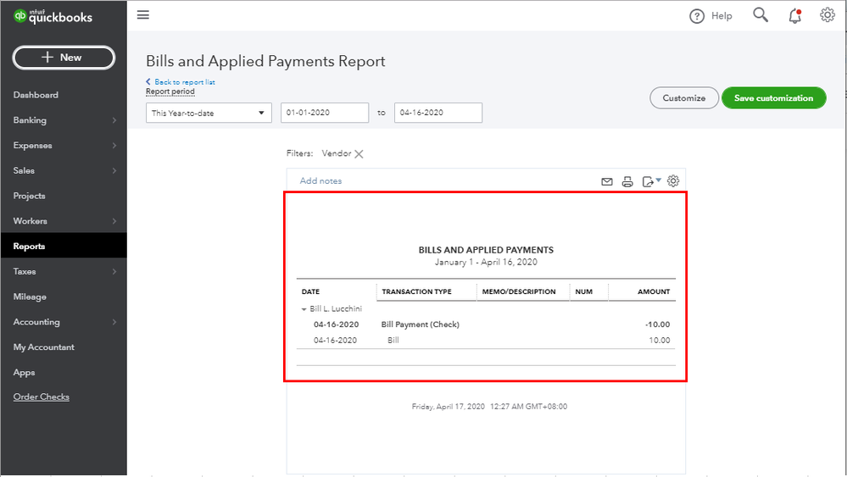Click Add notes

coord(320,180)
